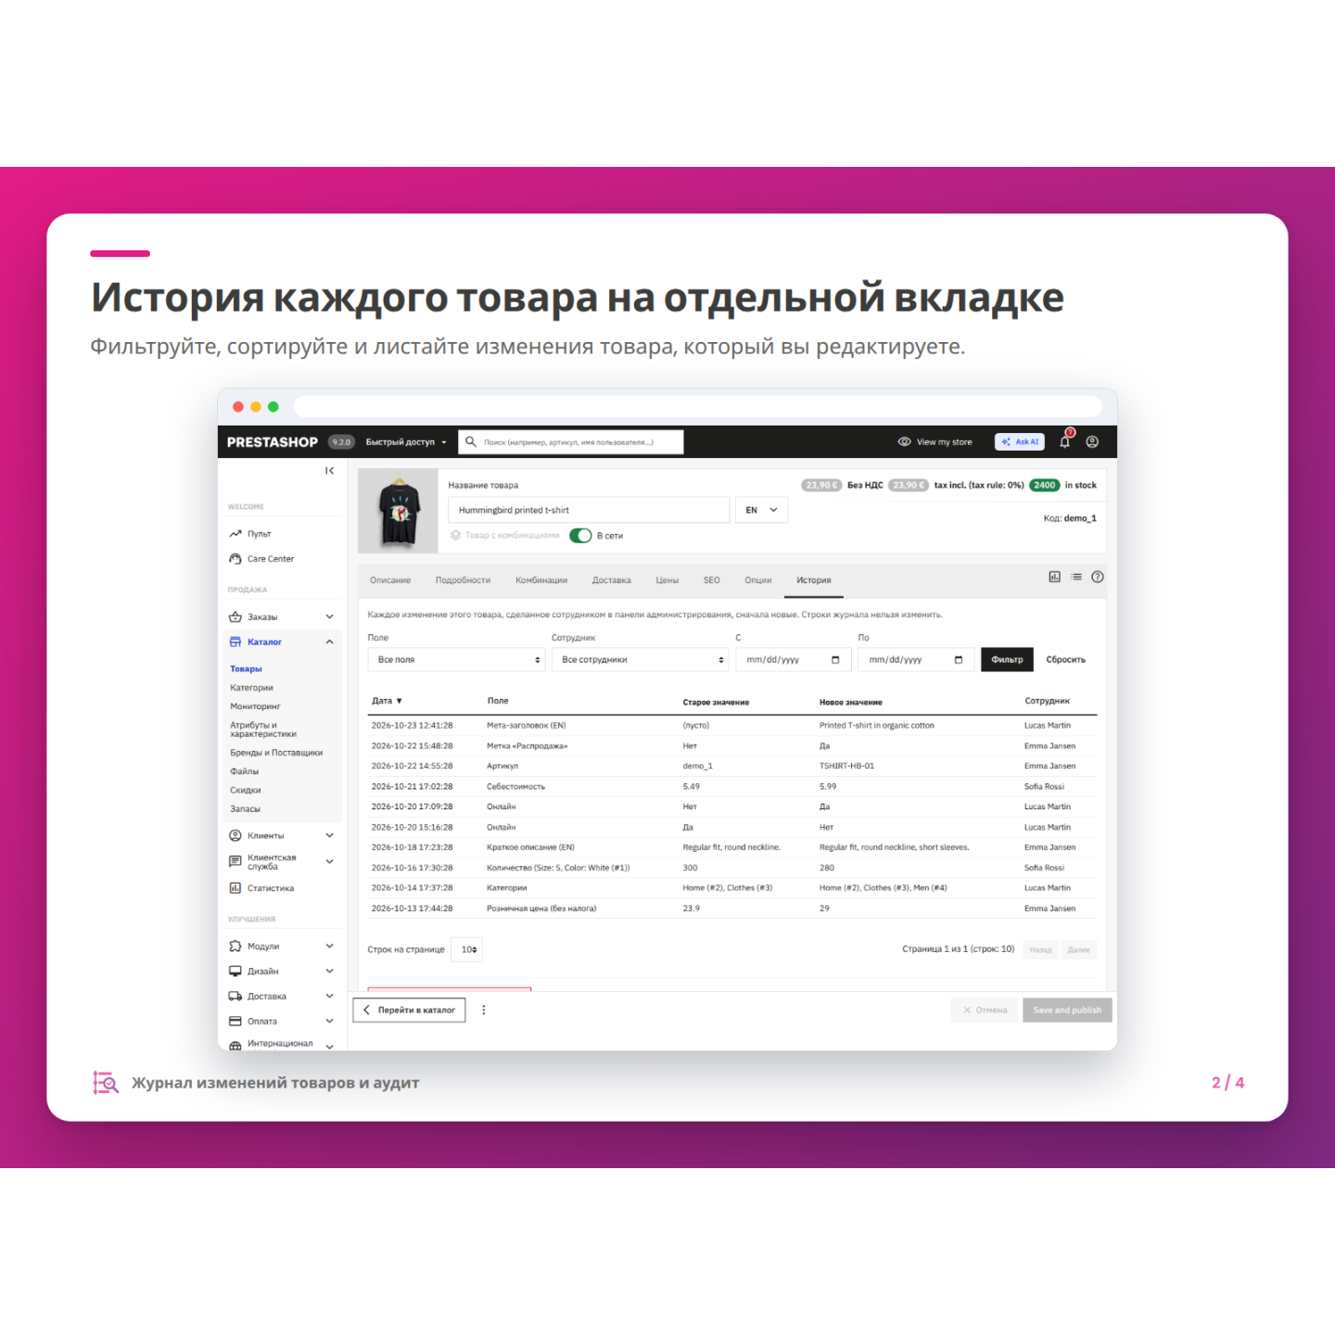Collapse the Каталог menu chevron

pos(329,642)
